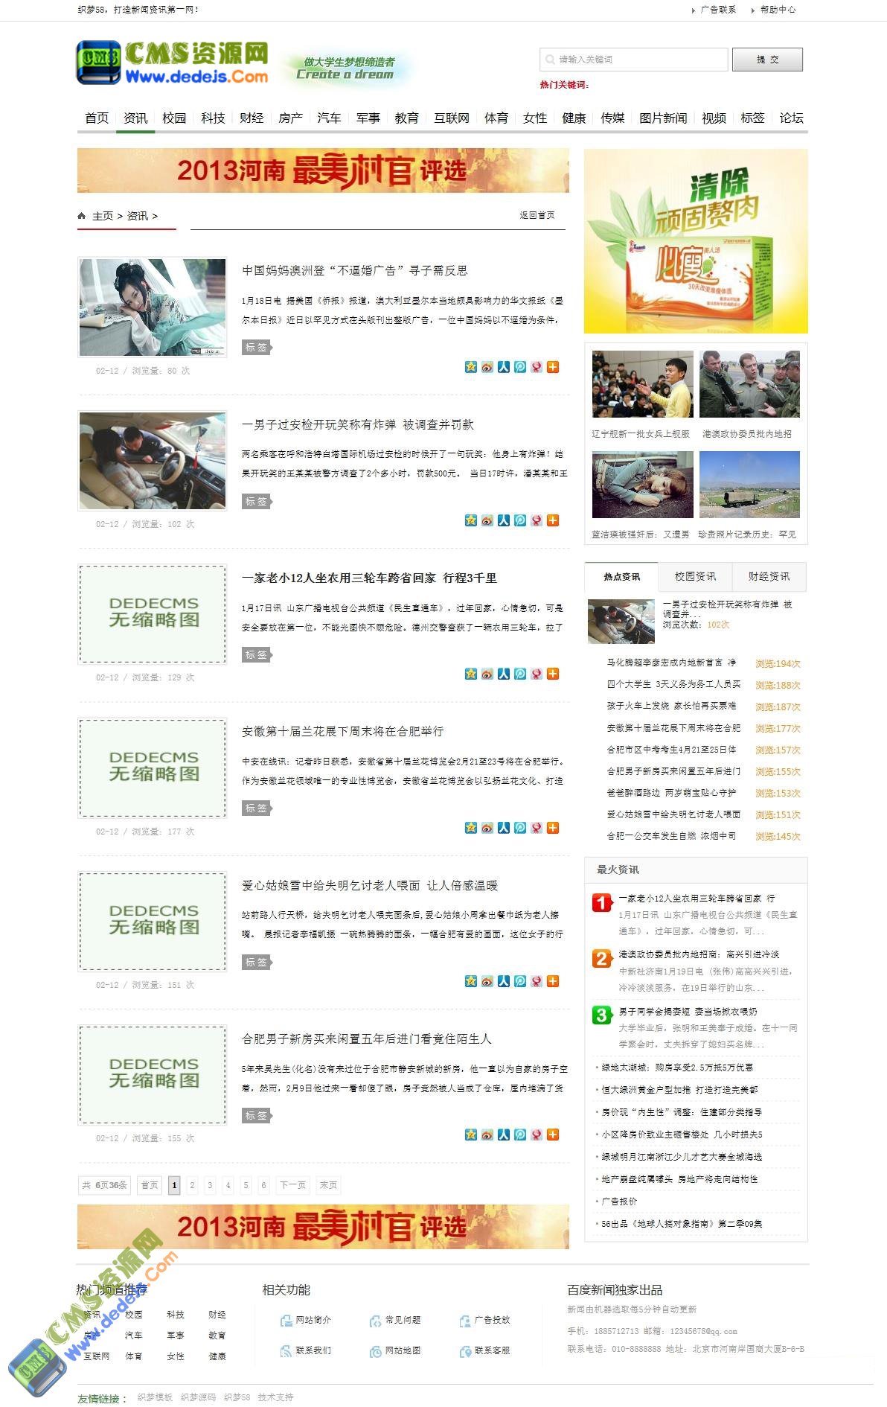Share 爱心姑娘 article to Renren icon
This screenshot has height=1407, width=887.
pos(503,980)
